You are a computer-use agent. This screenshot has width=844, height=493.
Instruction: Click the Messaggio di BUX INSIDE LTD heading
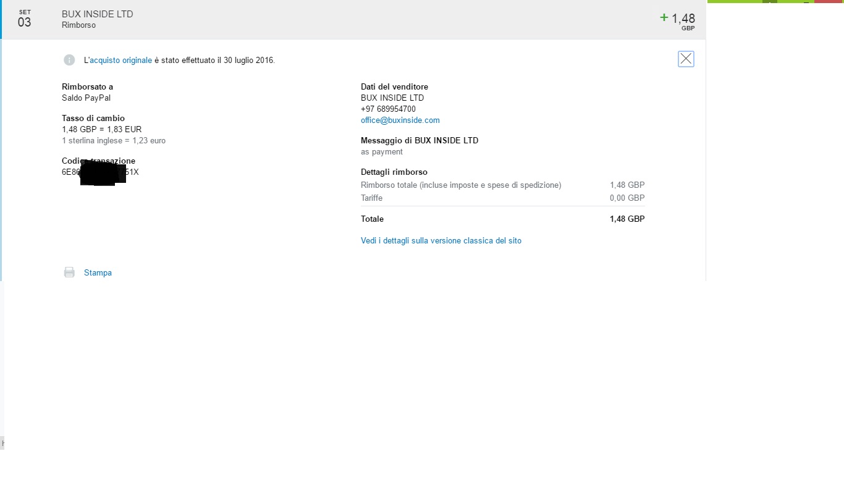pyautogui.click(x=420, y=141)
